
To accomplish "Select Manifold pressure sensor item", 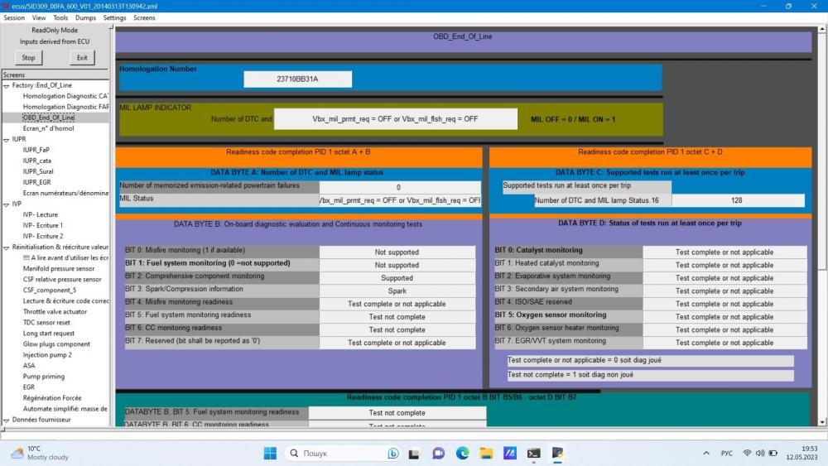I will pyautogui.click(x=59, y=269).
